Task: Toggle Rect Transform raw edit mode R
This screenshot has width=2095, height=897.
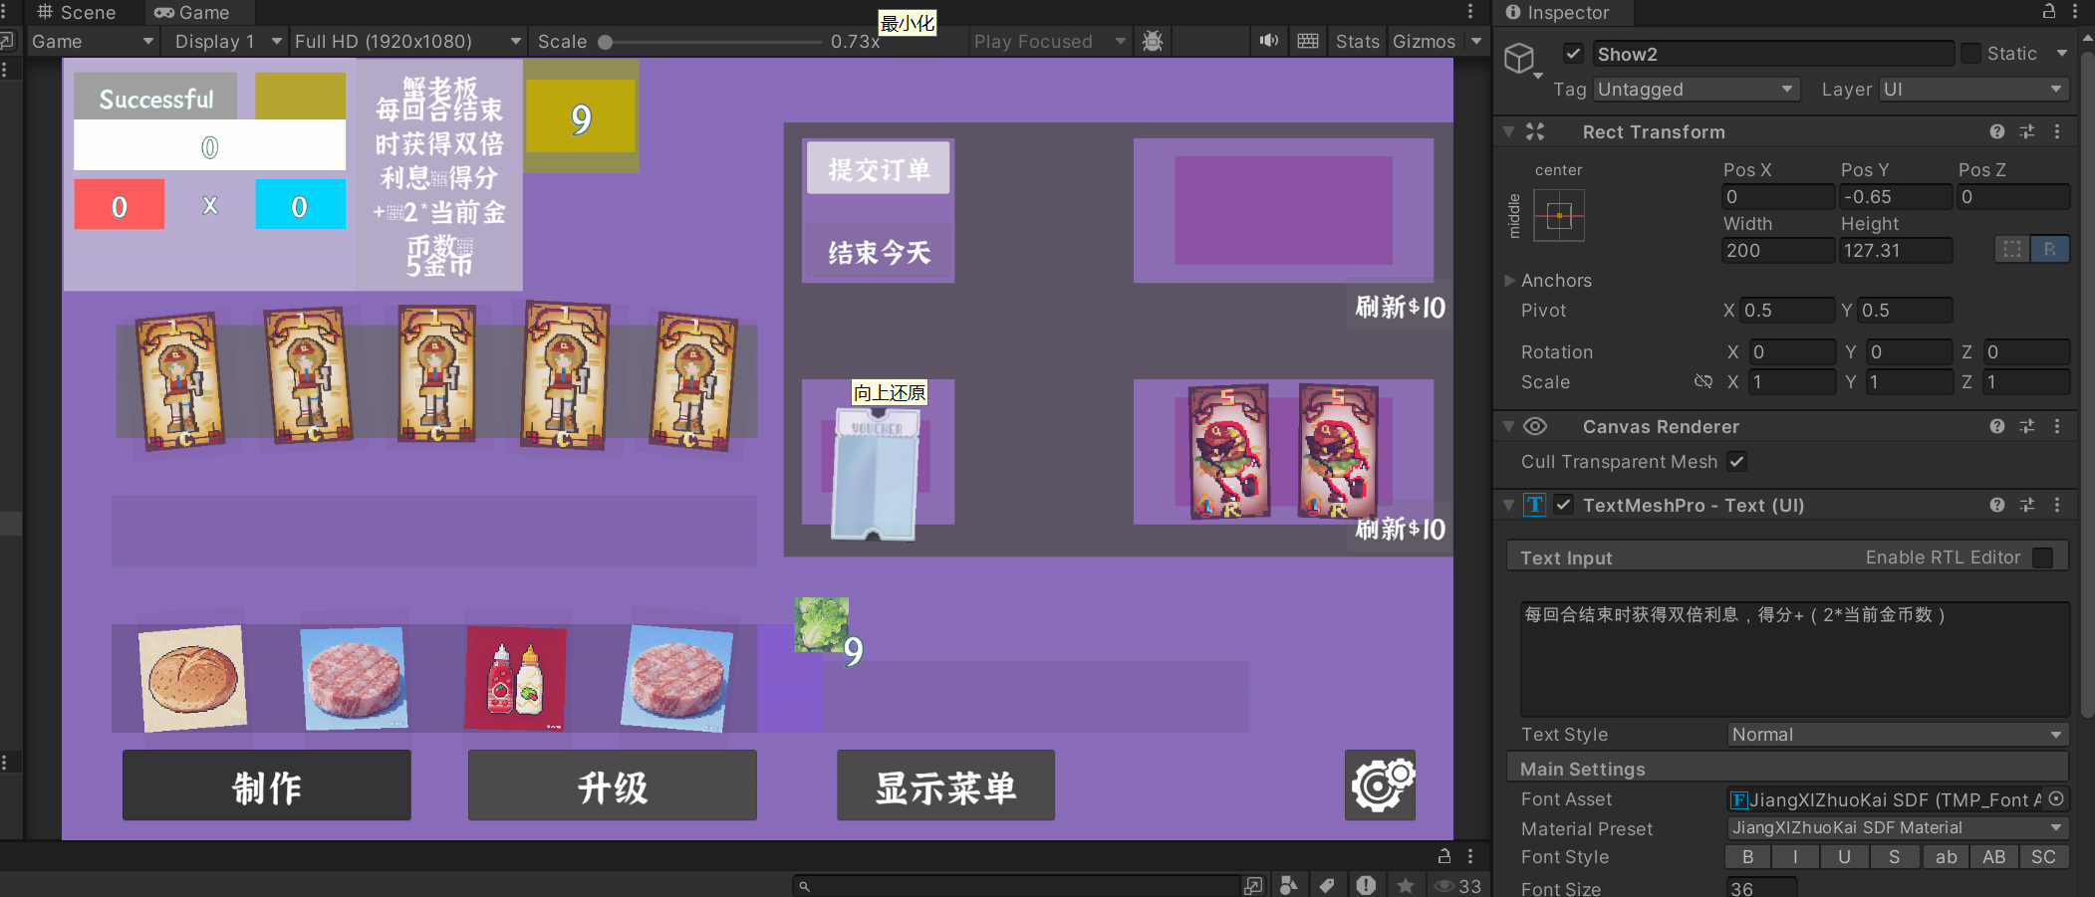Action: coord(2050,249)
